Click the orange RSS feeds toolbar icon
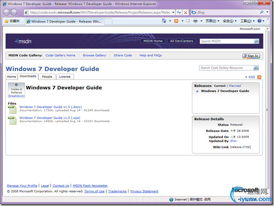 click(176, 21)
